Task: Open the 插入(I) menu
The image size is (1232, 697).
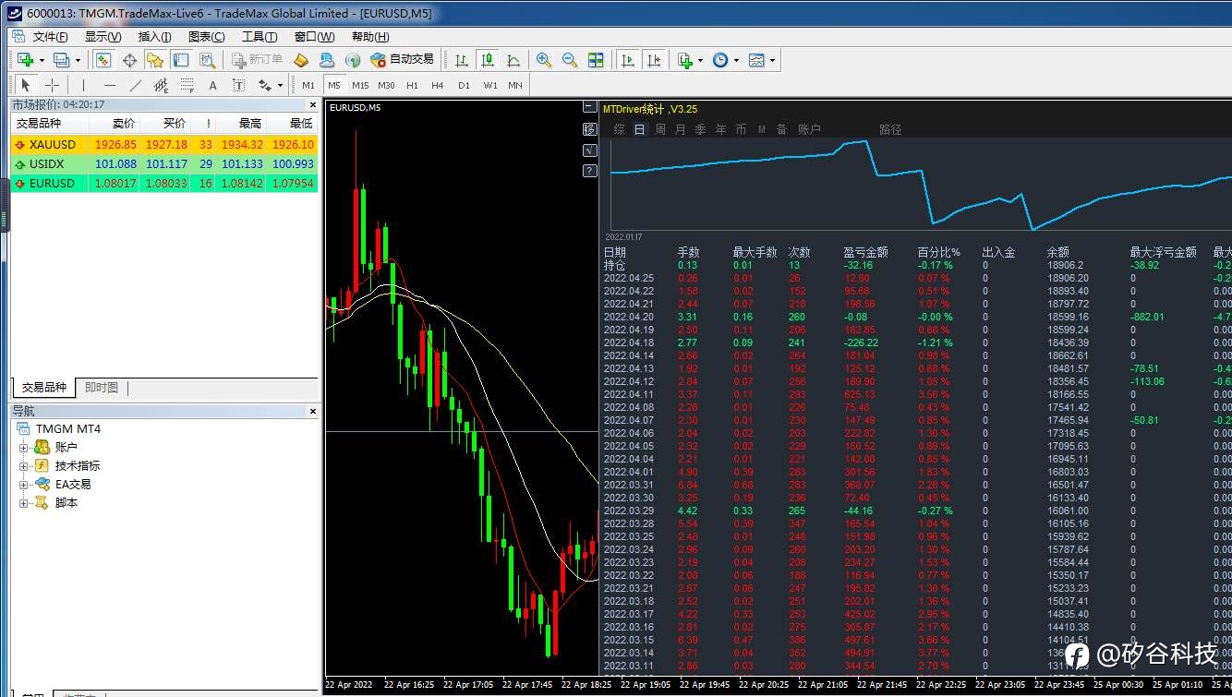Action: [x=154, y=37]
